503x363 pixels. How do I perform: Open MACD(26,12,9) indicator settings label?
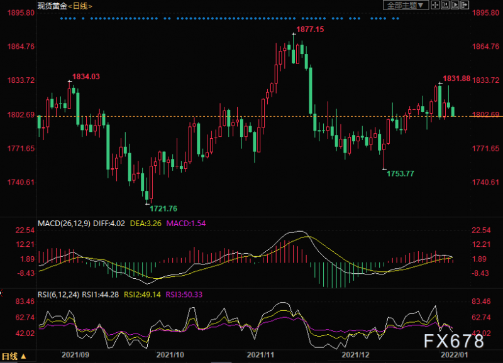coord(64,224)
